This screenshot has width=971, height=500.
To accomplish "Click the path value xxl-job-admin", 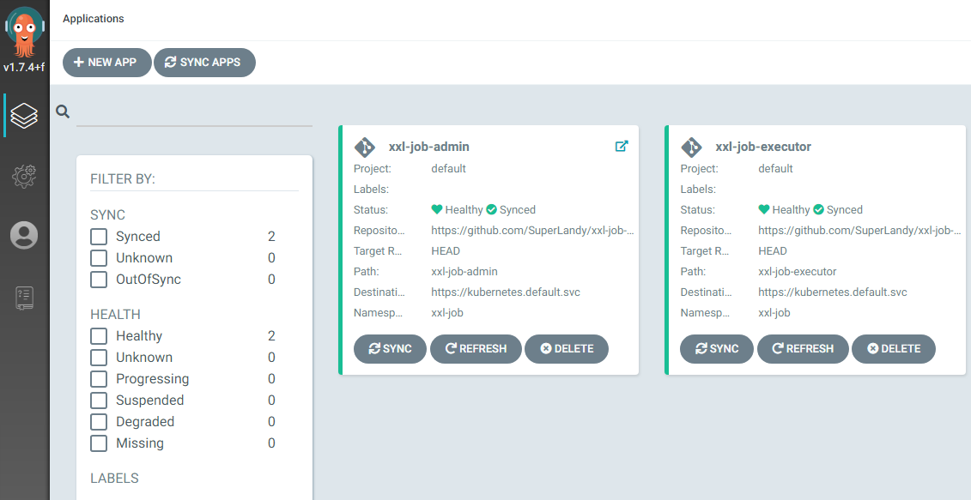I will point(464,272).
